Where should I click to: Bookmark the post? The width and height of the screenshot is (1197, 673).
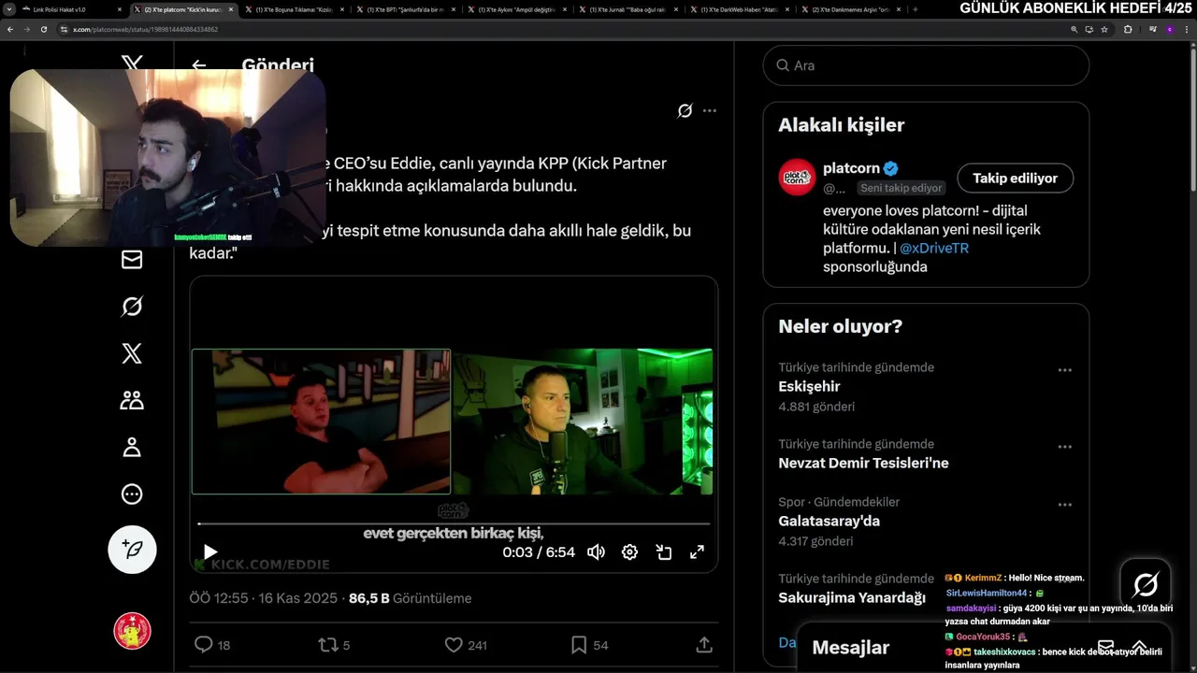tap(579, 645)
